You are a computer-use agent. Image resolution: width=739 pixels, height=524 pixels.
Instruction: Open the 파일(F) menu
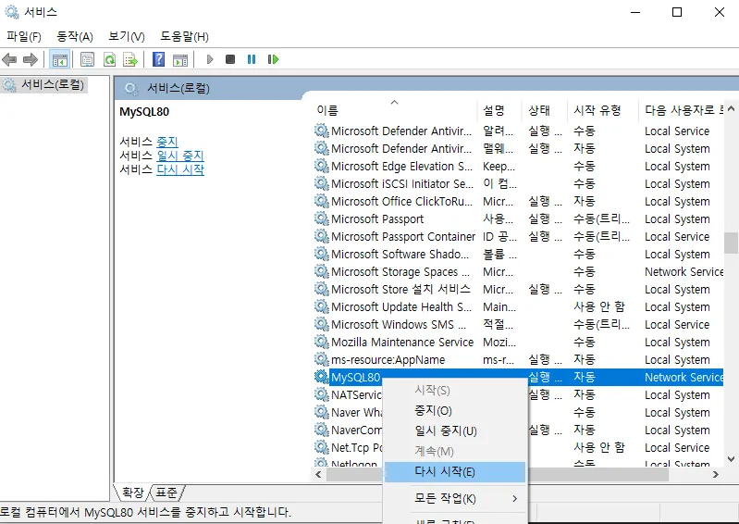point(24,36)
